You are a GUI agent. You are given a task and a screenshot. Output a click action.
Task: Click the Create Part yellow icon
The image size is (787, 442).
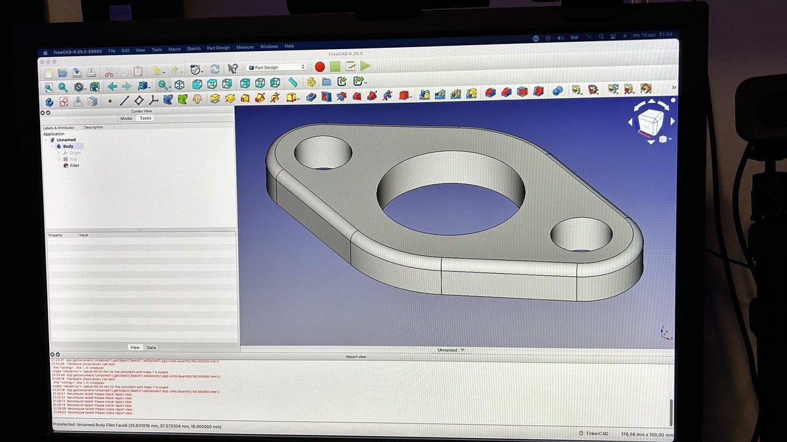(311, 83)
